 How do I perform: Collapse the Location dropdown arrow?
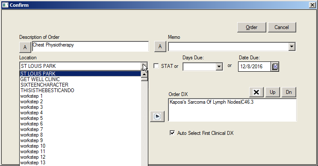coord(144,66)
